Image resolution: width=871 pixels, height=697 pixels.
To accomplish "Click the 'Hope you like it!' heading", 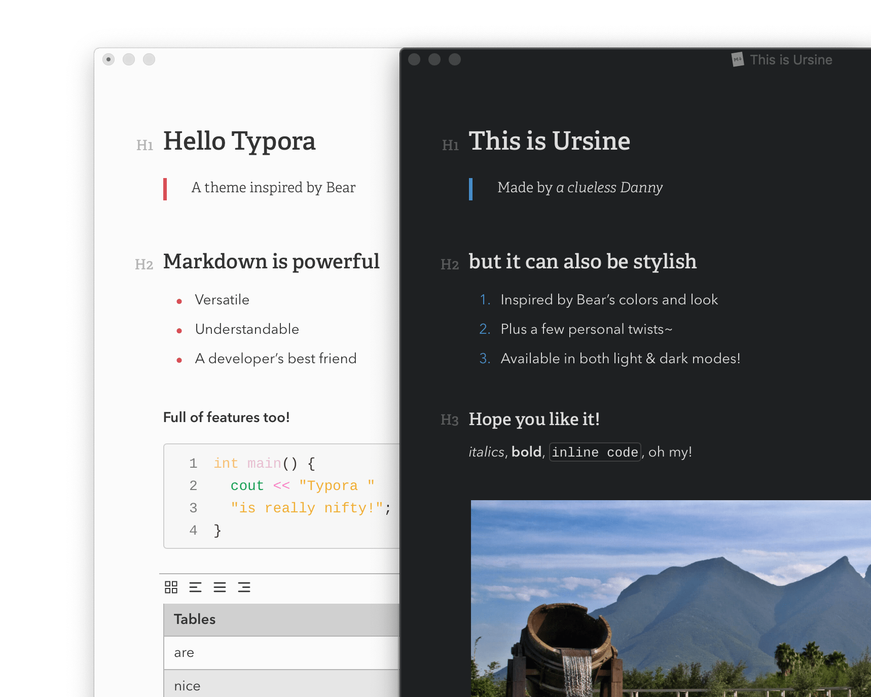I will [534, 420].
